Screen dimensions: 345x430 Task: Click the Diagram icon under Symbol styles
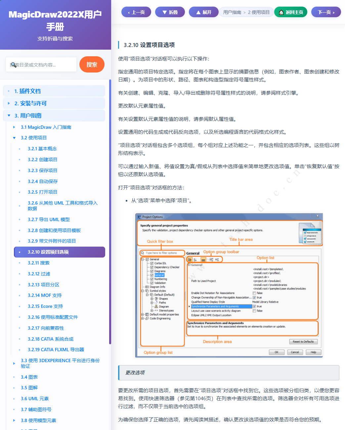[x=156, y=307]
